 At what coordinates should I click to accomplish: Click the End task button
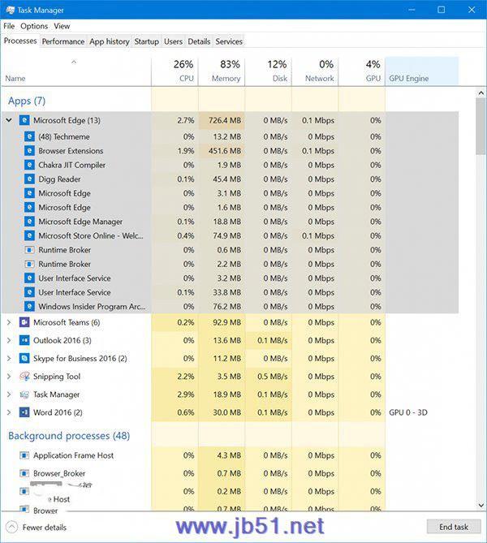coord(453,527)
